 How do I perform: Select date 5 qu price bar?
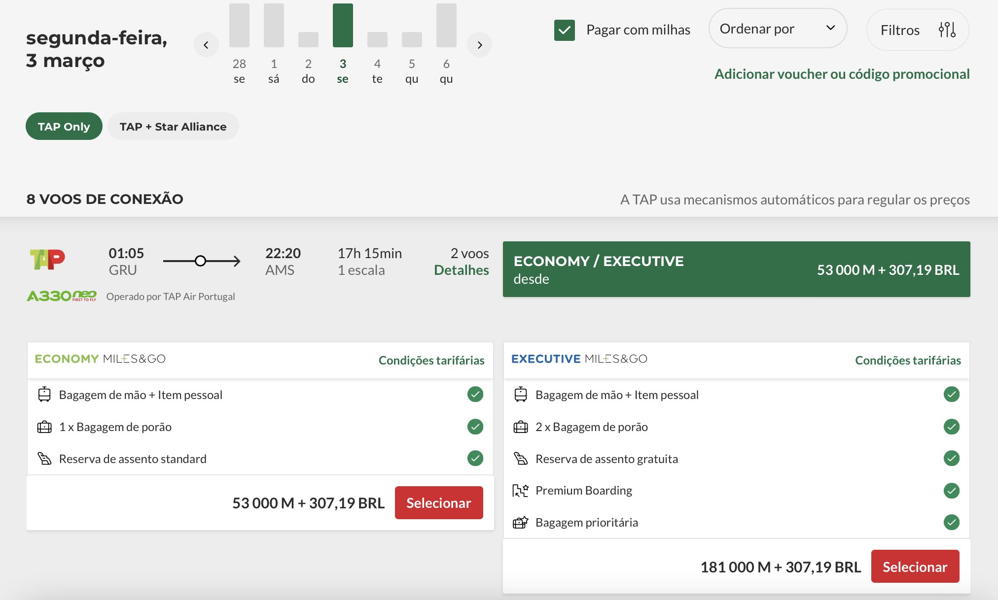(x=412, y=39)
